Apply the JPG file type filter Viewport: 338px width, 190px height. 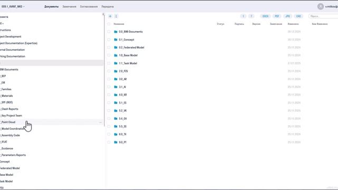[287, 16]
